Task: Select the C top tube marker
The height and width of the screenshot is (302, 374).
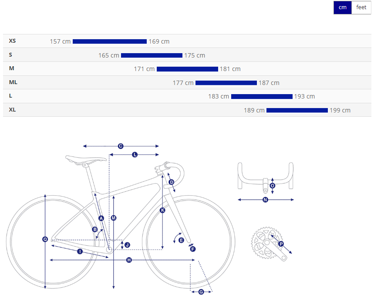Action: (121, 146)
